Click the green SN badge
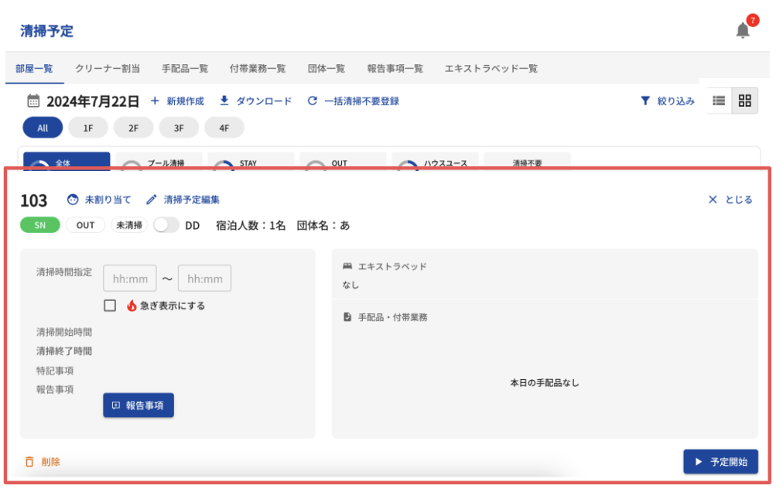The height and width of the screenshot is (489, 783). 40,225
